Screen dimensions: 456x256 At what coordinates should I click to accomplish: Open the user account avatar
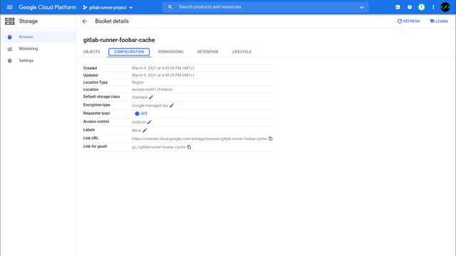[445, 7]
